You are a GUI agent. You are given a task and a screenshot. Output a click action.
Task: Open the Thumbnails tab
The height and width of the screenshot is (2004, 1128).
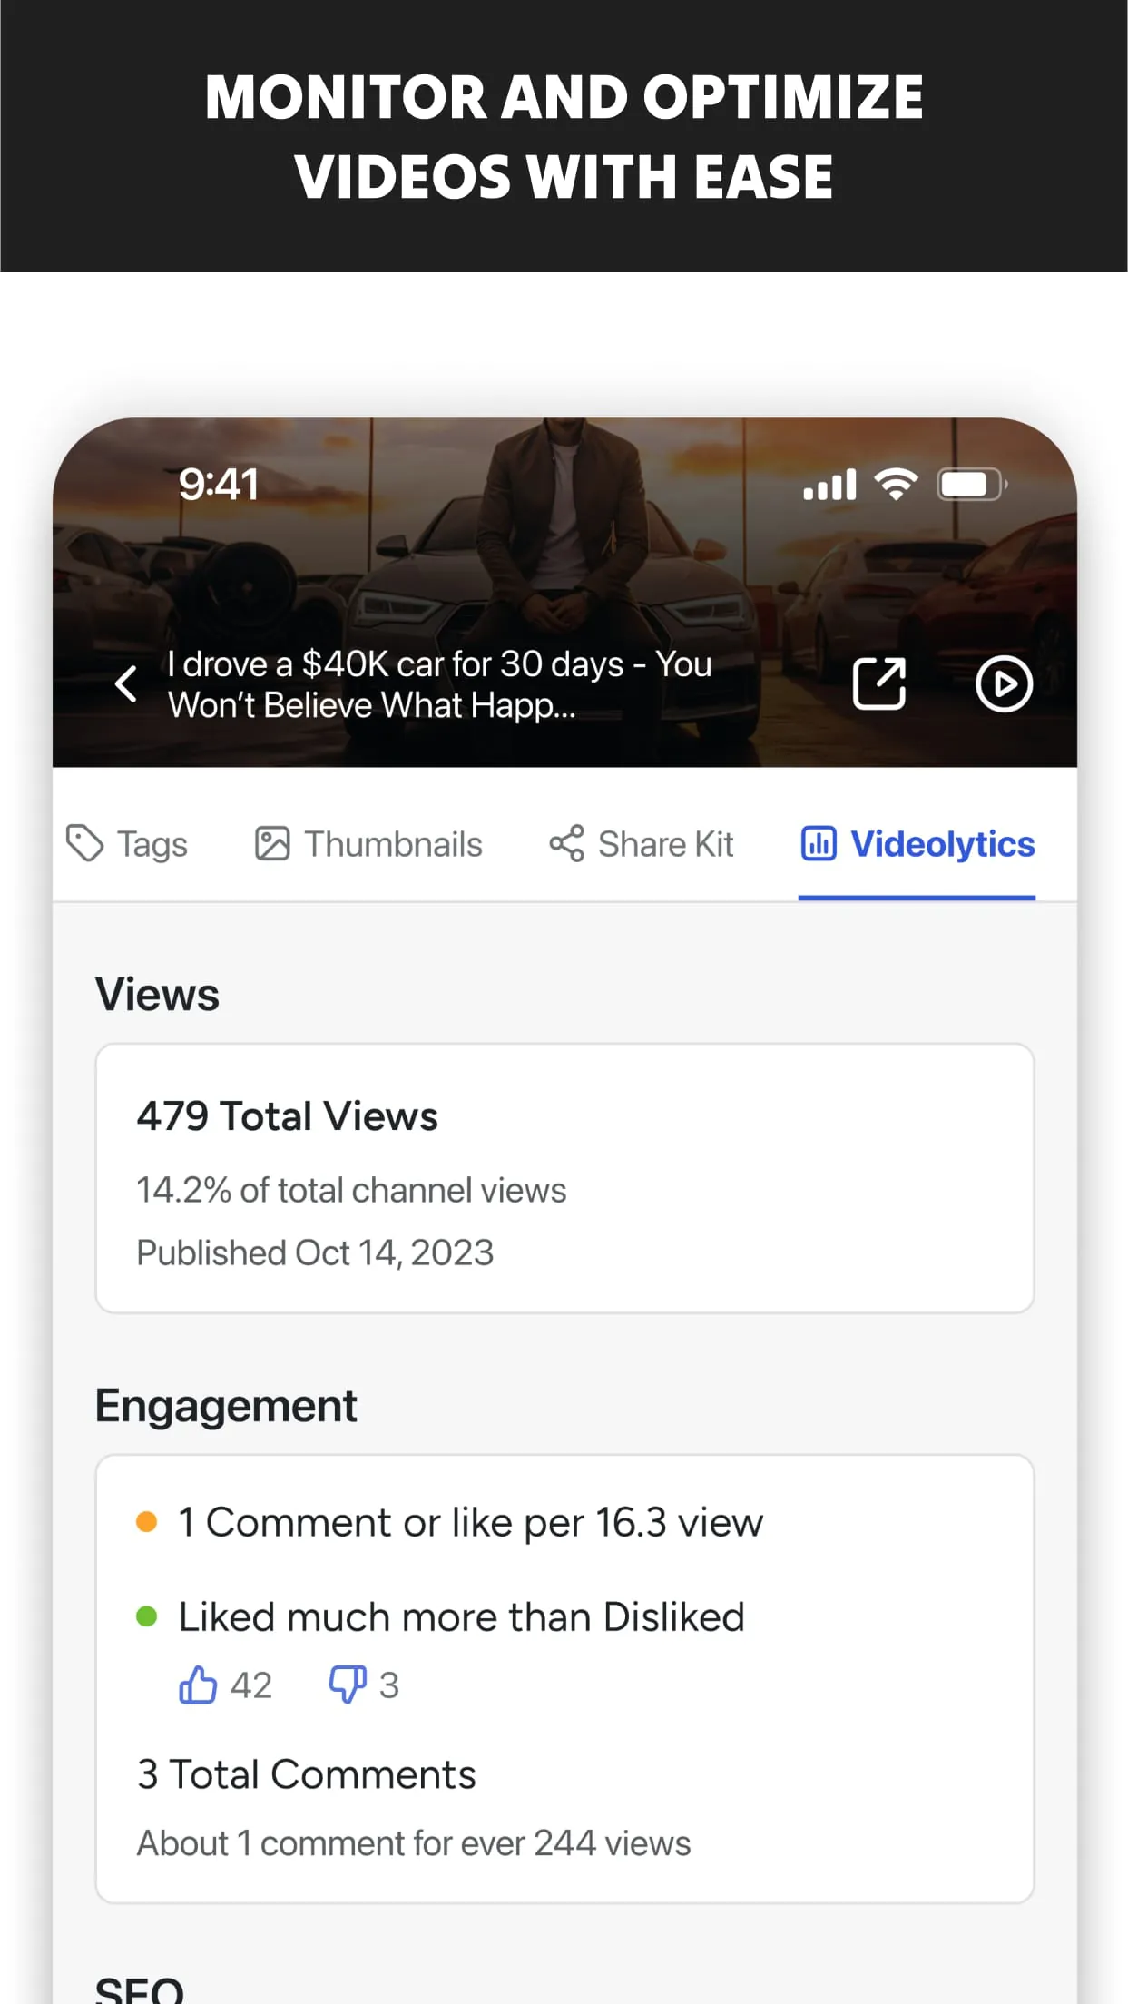coord(393,844)
